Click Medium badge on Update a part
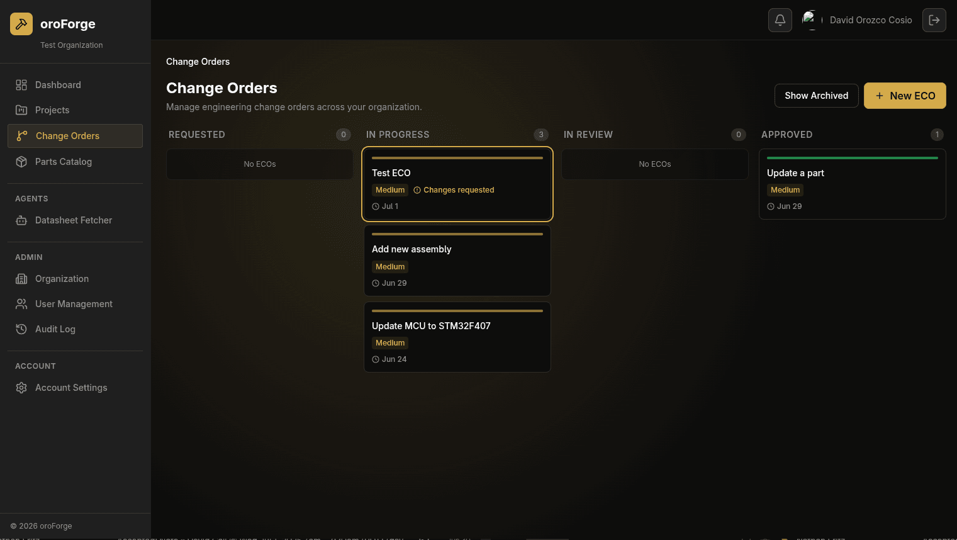 (785, 190)
